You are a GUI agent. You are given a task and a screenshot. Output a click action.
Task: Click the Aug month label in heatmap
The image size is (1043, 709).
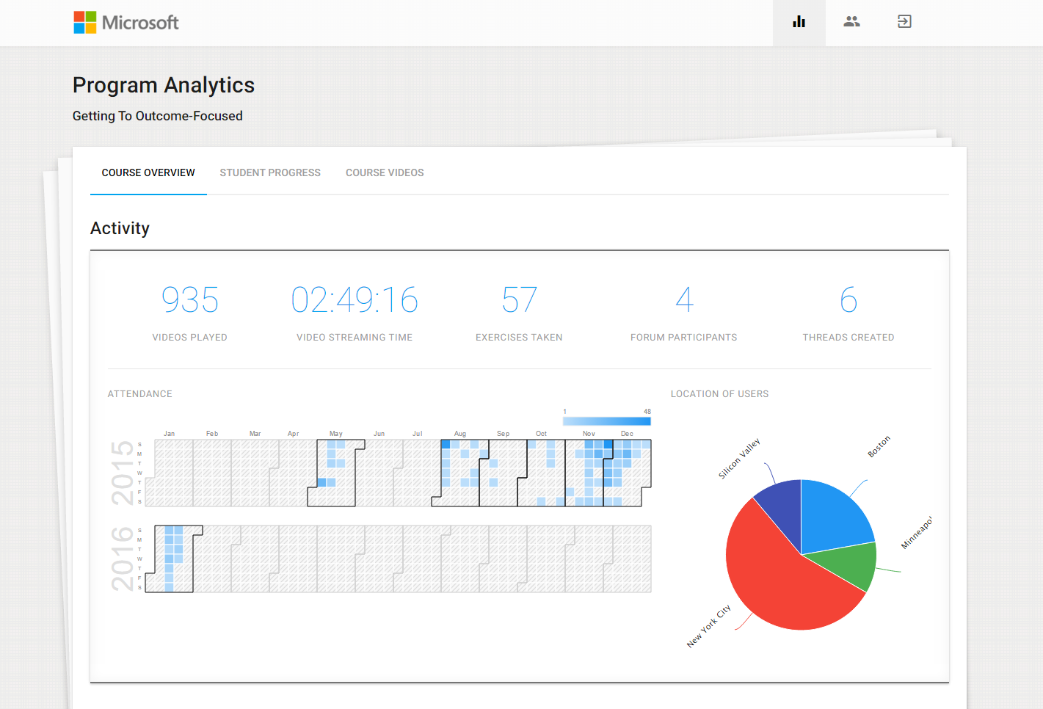point(460,434)
